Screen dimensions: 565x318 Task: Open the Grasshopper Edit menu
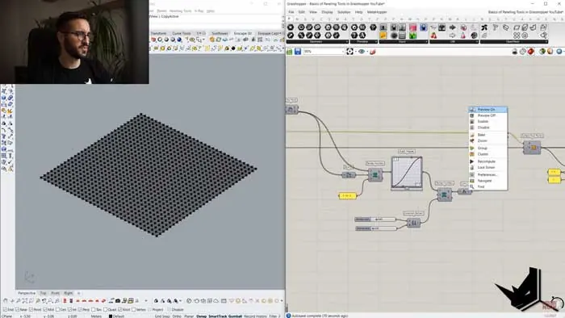[x=302, y=12]
